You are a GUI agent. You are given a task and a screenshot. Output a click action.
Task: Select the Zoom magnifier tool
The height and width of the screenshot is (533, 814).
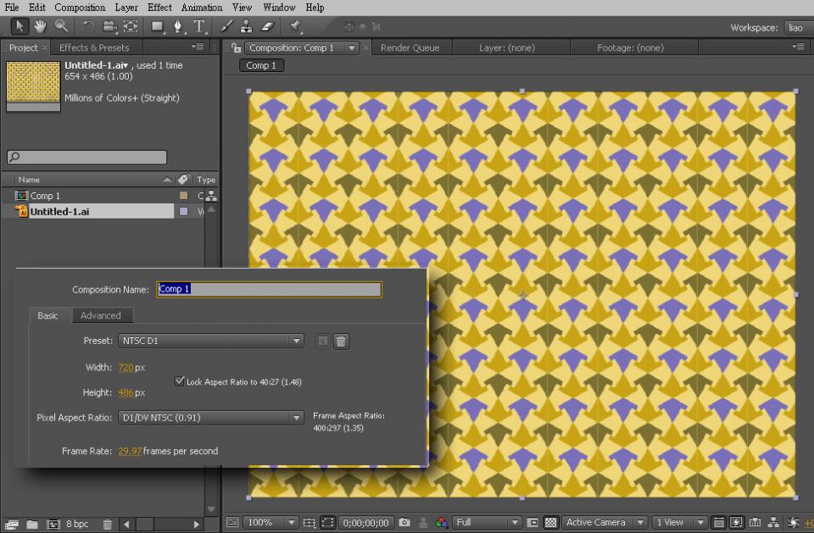pos(61,26)
